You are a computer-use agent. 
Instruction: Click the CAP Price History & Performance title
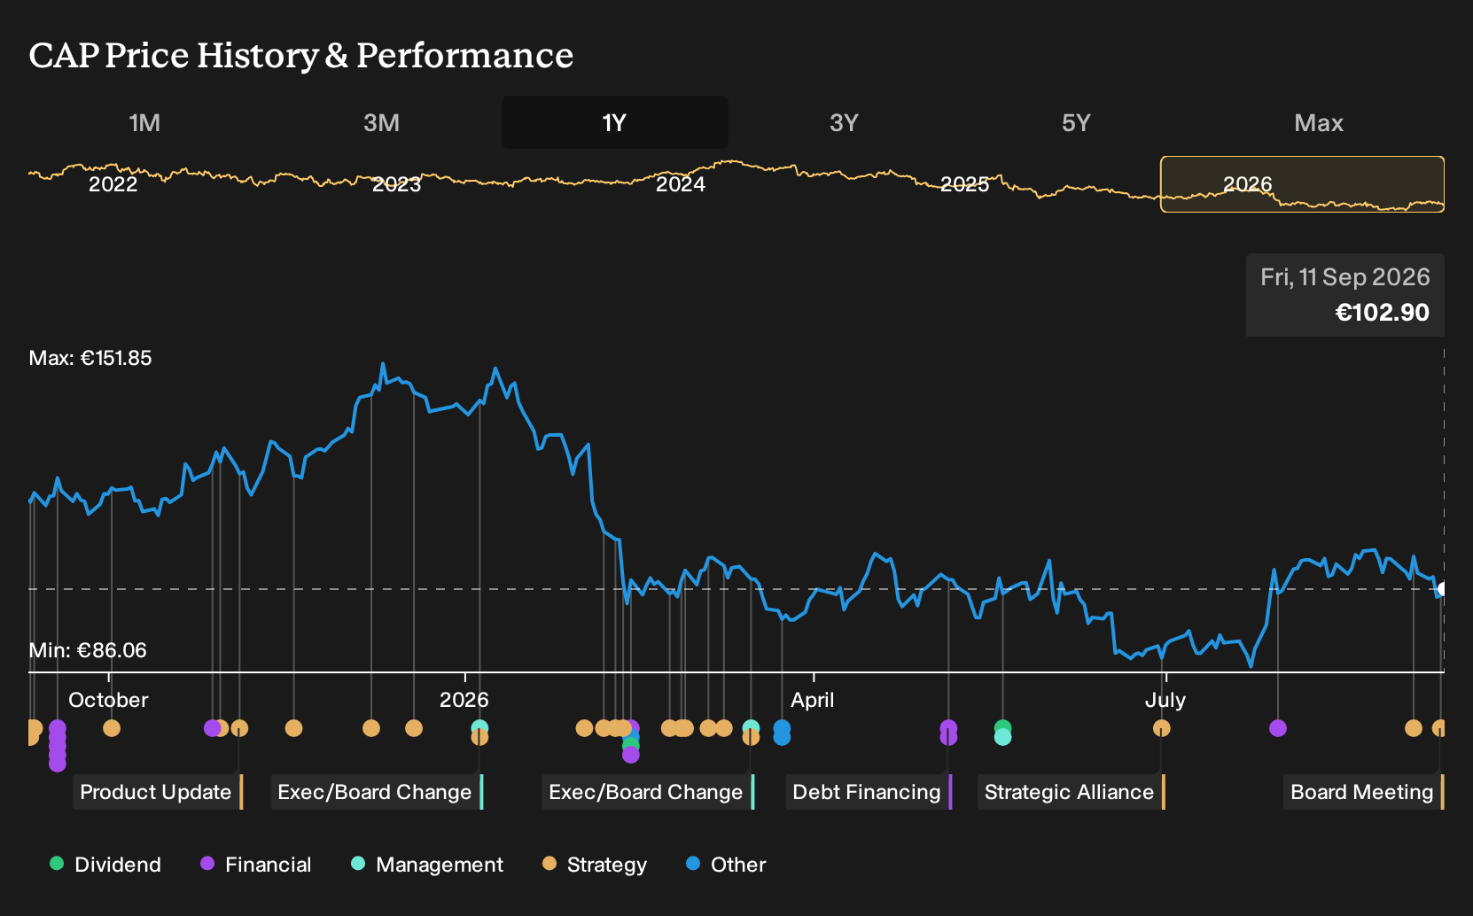[x=301, y=55]
